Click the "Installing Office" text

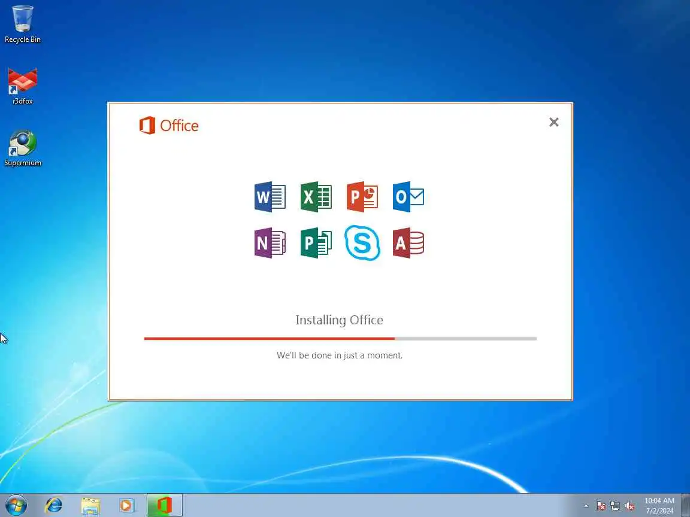tap(339, 320)
